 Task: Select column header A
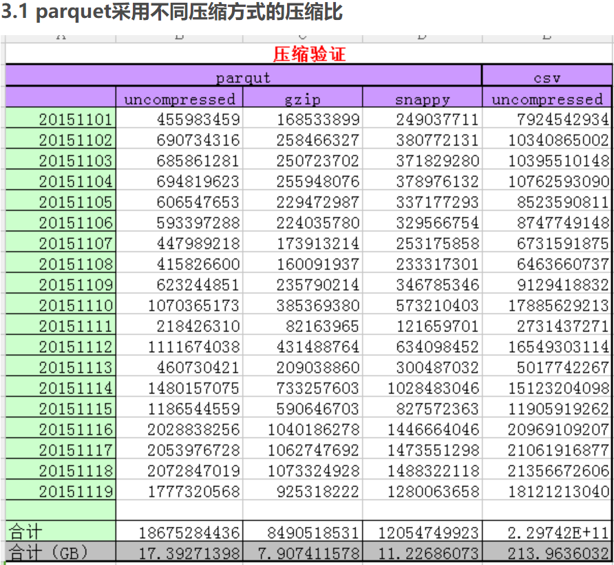(61, 33)
